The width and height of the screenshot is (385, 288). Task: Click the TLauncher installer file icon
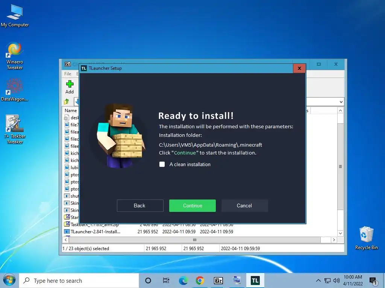click(x=67, y=231)
